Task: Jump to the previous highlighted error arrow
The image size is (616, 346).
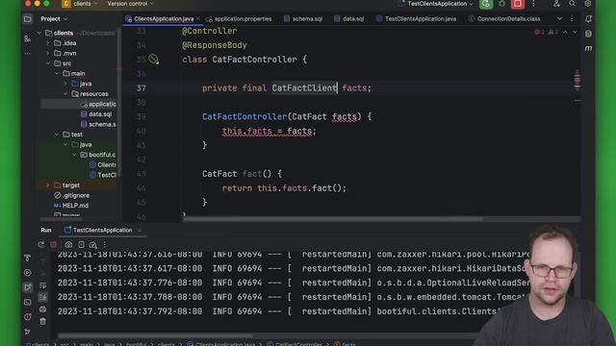Action: coord(565,32)
